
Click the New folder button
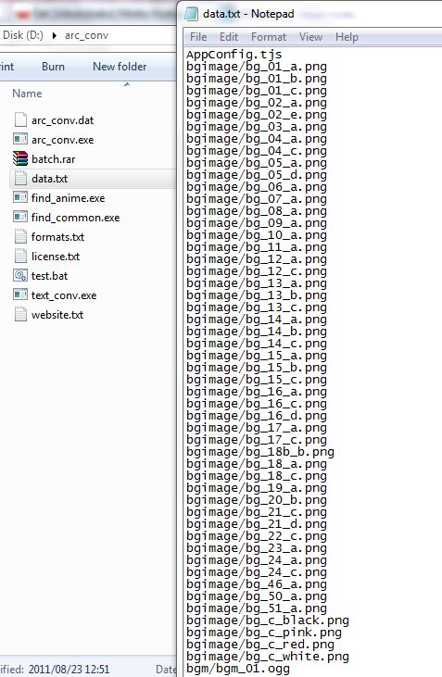click(x=120, y=67)
